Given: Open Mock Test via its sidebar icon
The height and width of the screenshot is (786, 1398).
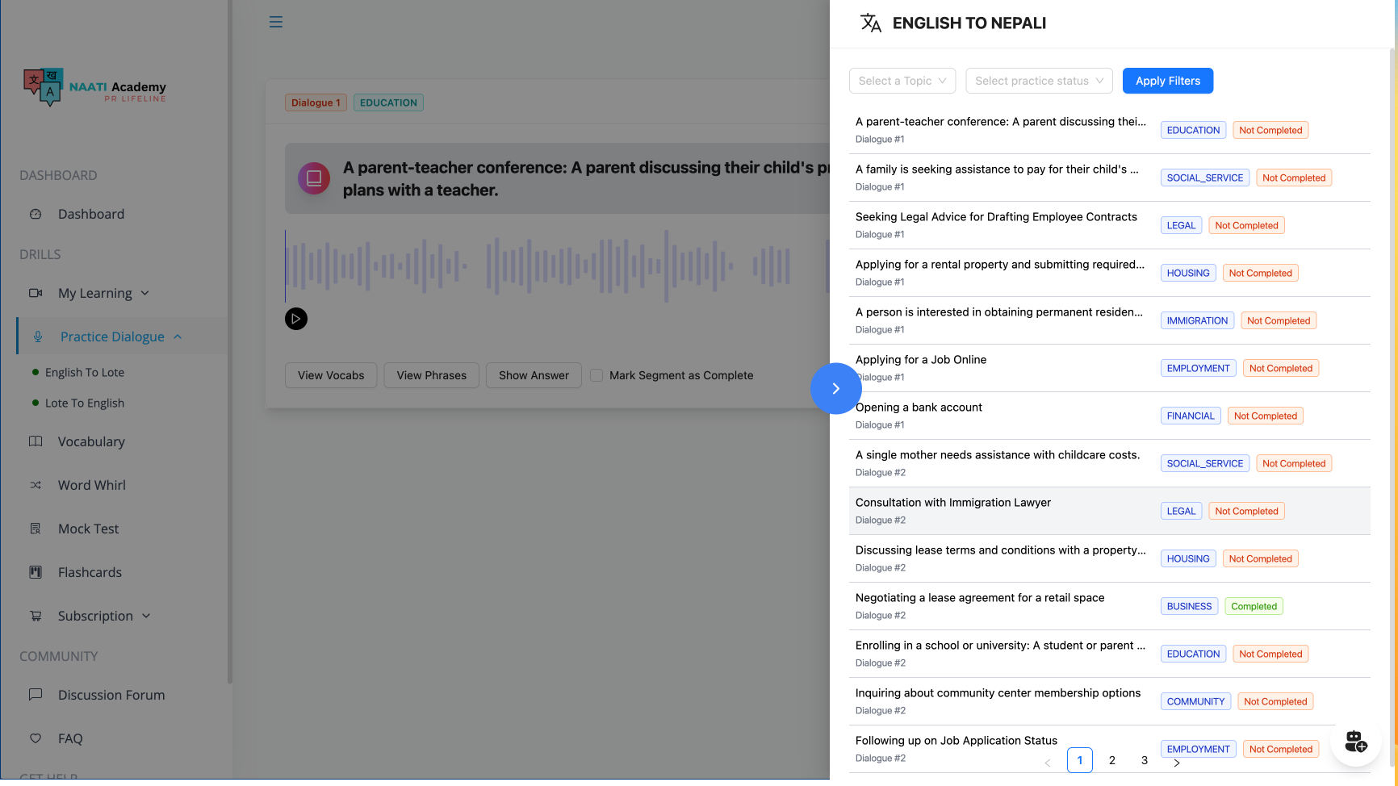Looking at the screenshot, I should [x=36, y=529].
